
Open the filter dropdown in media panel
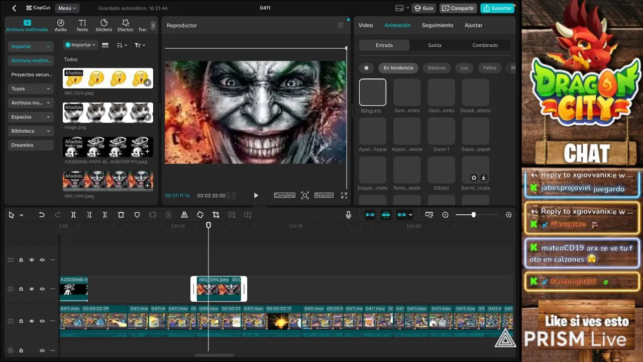140,45
